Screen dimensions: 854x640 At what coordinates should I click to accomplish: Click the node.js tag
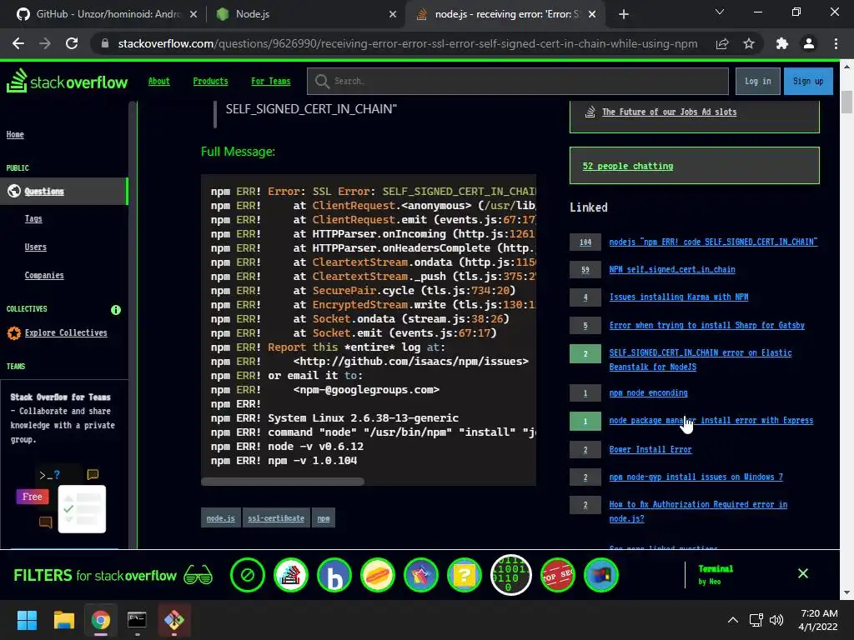pos(220,518)
